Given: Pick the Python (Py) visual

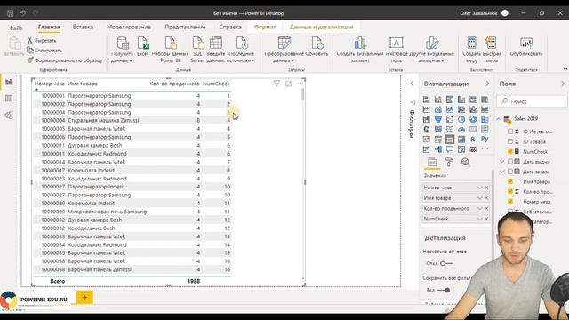Looking at the screenshot, I should click(485, 139).
